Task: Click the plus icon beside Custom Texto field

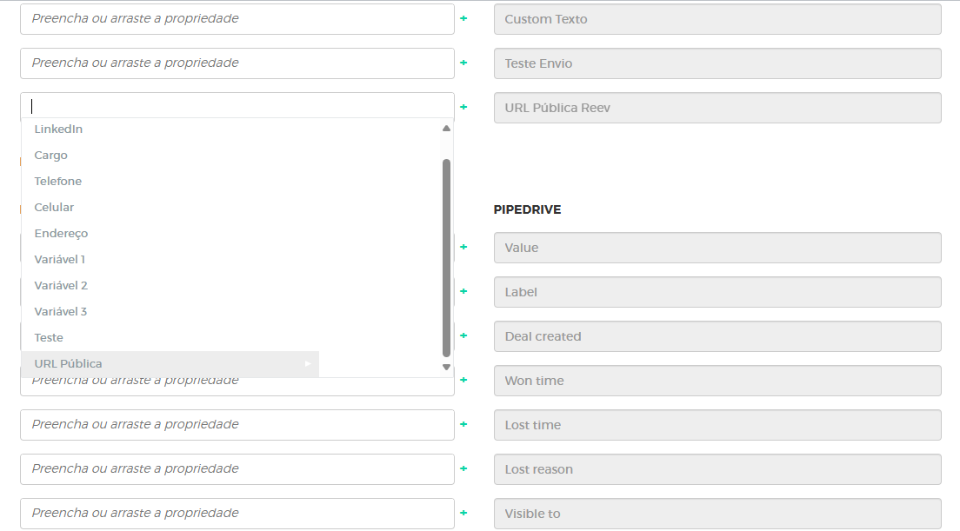Action: [x=463, y=18]
